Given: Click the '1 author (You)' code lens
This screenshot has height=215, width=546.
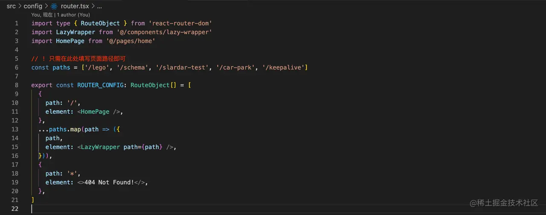Looking at the screenshot, I should 73,15.
